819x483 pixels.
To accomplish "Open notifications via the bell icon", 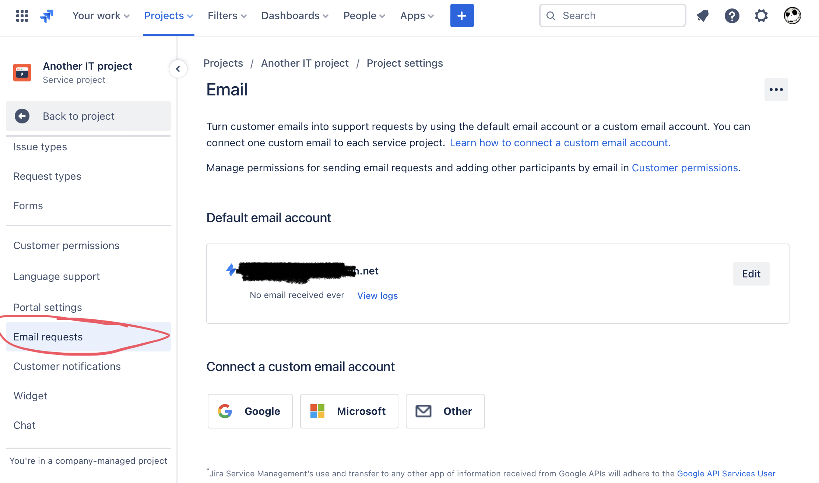I will click(x=703, y=15).
